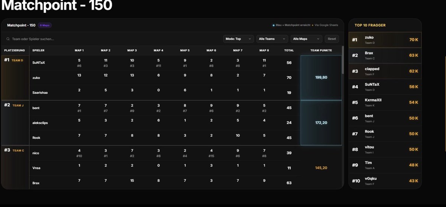Click the MAP 4 column header
This screenshot has width=446, height=207.
click(158, 50)
